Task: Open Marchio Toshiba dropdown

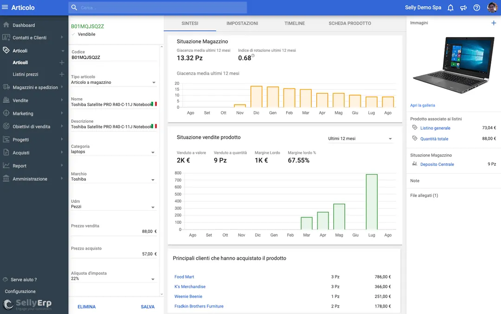Action: pyautogui.click(x=114, y=179)
